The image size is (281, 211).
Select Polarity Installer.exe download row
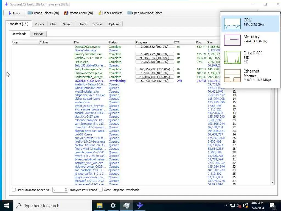(88, 54)
